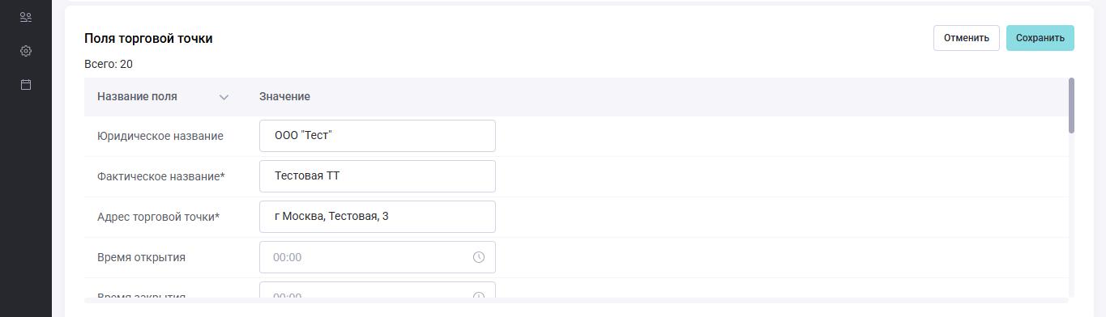This screenshot has height=317, width=1106.
Task: Sort by the Название поля column header
Action: point(137,96)
